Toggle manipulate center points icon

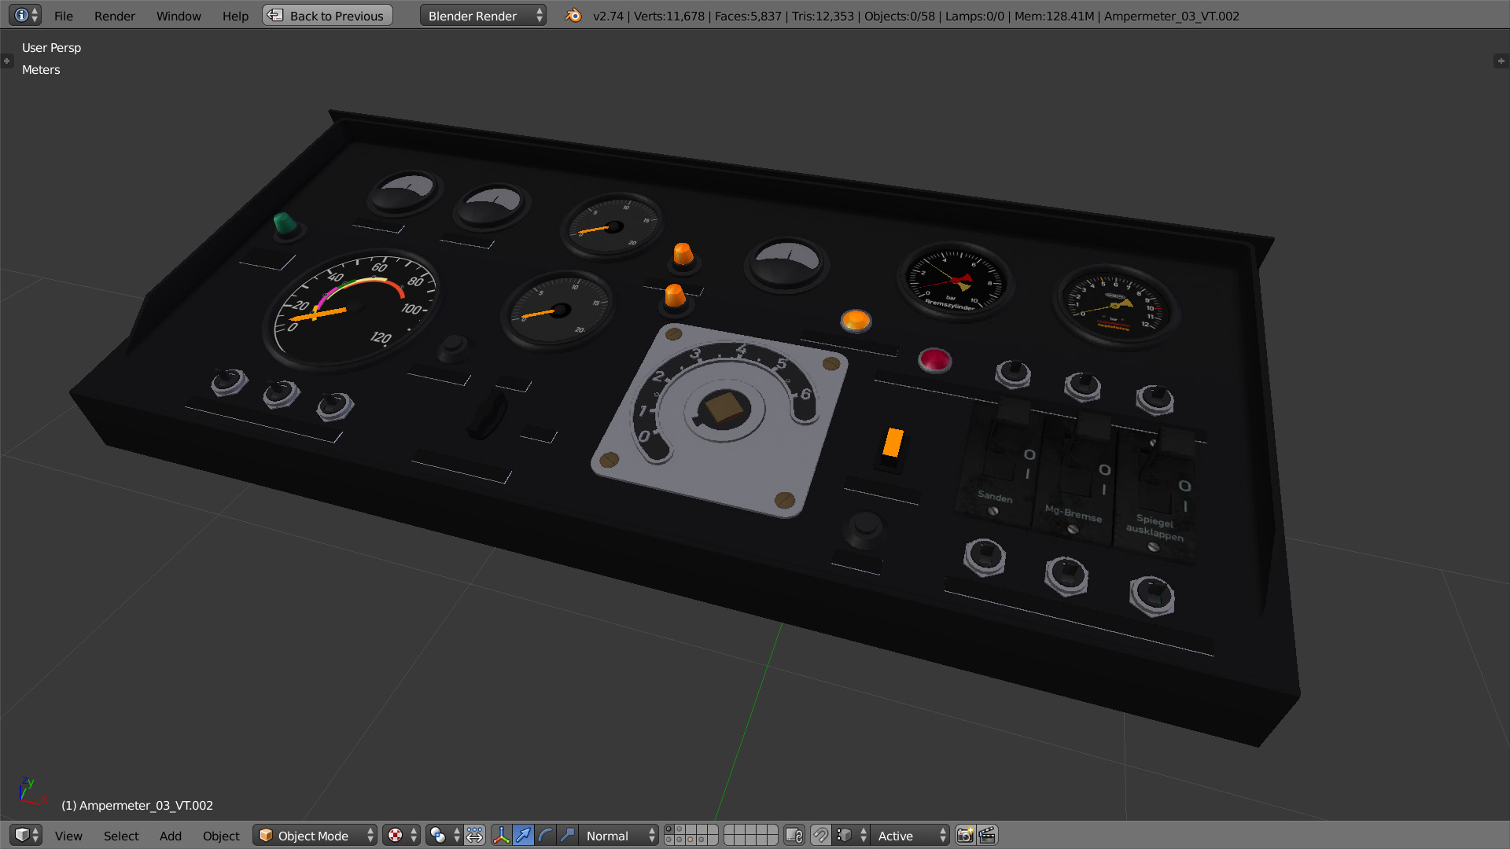474,835
